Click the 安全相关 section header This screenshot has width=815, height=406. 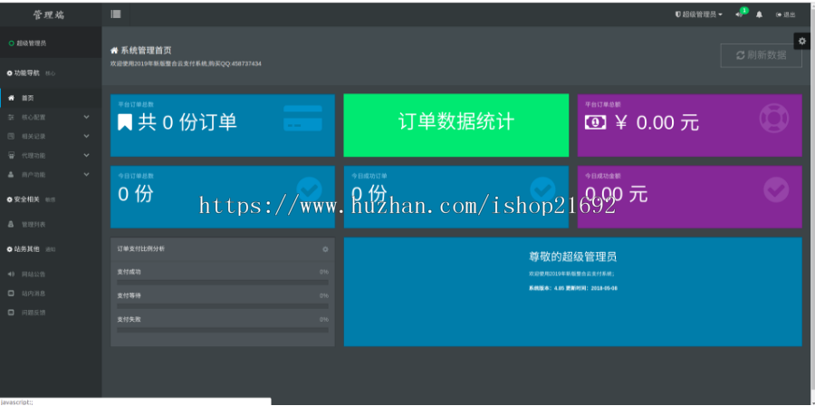tap(24, 199)
